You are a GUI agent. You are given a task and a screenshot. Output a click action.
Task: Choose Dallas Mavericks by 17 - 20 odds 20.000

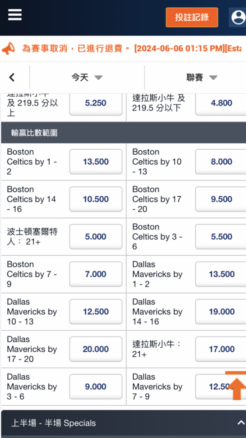[96, 349]
